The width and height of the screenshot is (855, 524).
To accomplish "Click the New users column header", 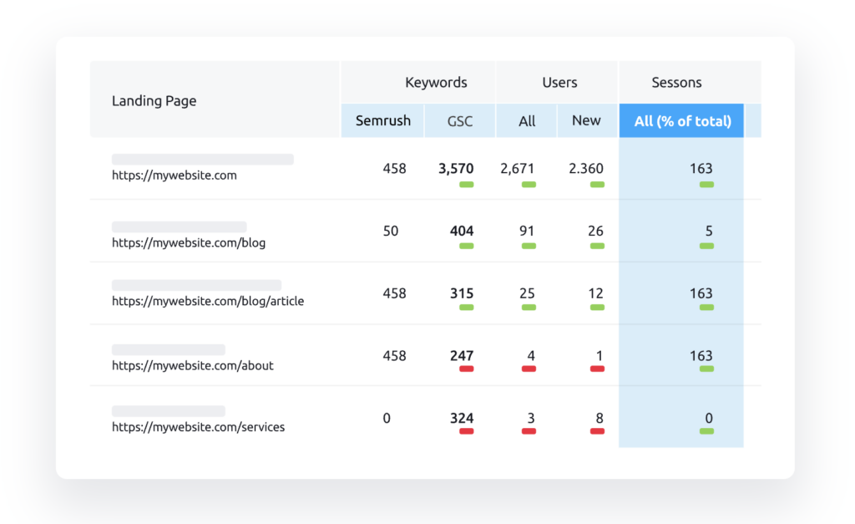I will (586, 120).
